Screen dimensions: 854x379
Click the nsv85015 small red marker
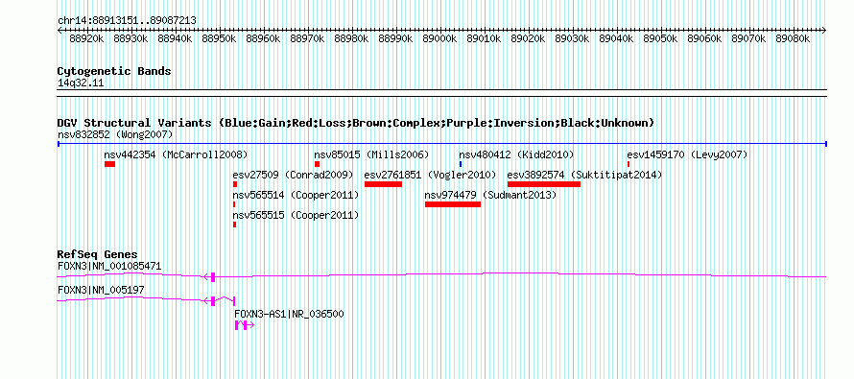click(317, 164)
